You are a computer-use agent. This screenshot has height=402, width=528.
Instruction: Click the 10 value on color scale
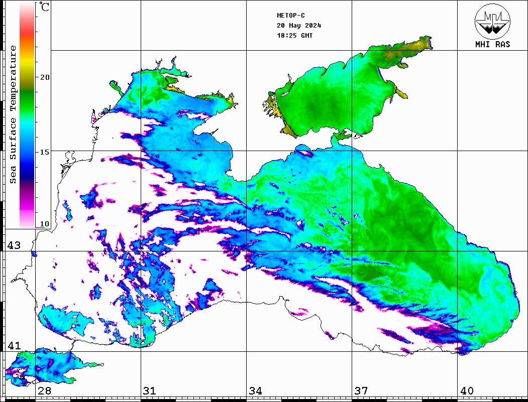pyautogui.click(x=45, y=224)
